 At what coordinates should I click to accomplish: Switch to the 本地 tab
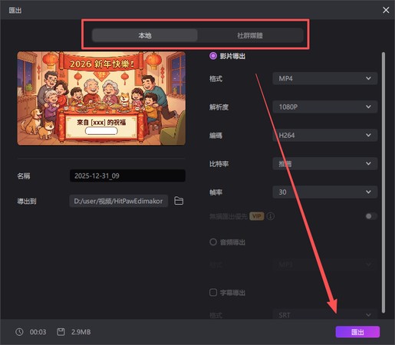(145, 35)
